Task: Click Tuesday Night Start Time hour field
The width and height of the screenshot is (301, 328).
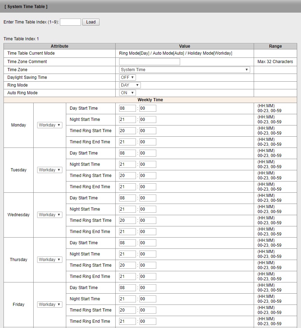Action: pyautogui.click(x=127, y=164)
